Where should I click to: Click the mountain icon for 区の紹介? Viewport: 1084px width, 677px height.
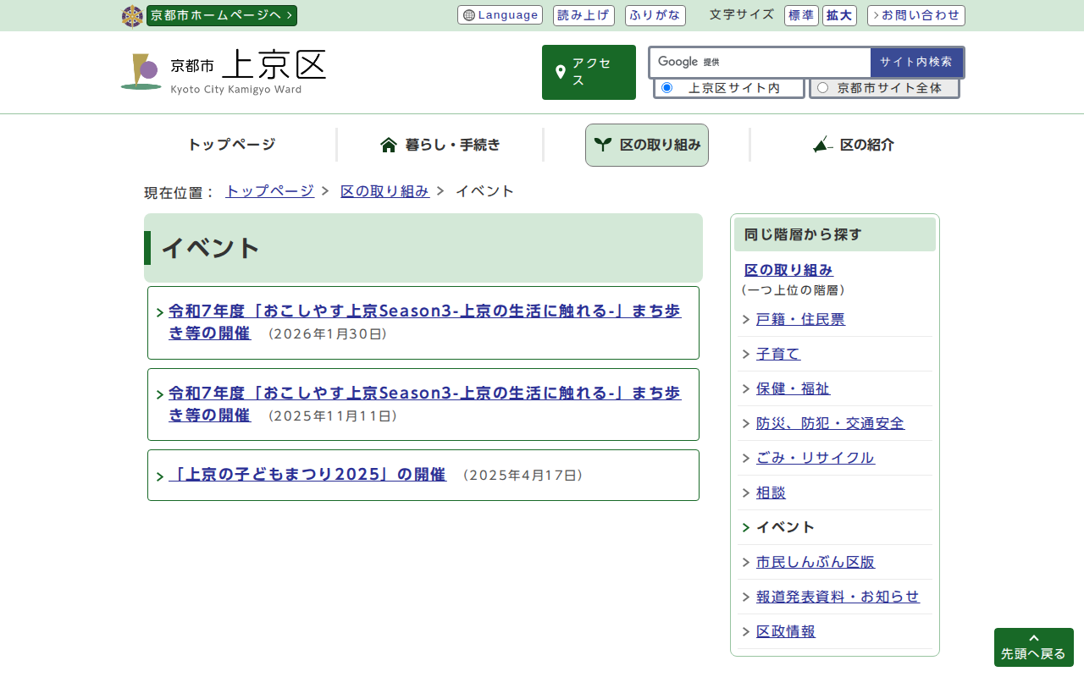coord(822,145)
